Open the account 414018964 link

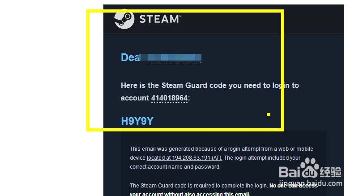coord(169,98)
